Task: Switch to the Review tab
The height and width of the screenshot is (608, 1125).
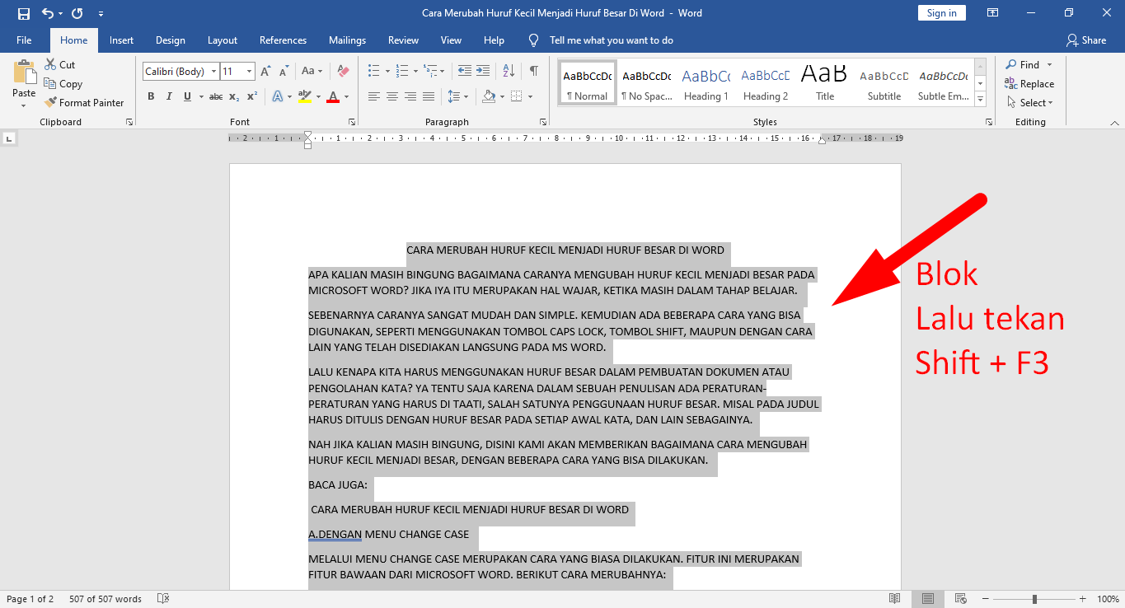Action: tap(403, 40)
